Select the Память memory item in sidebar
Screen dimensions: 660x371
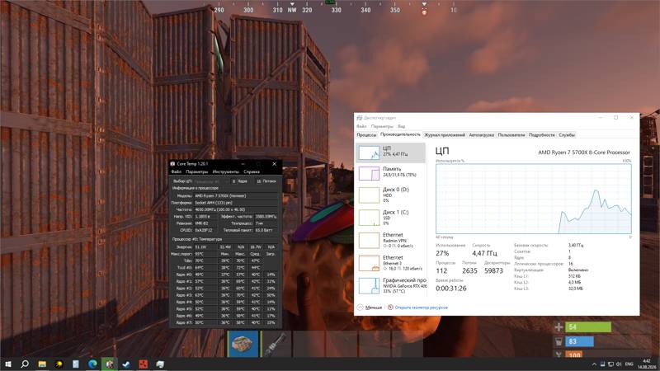pos(390,173)
